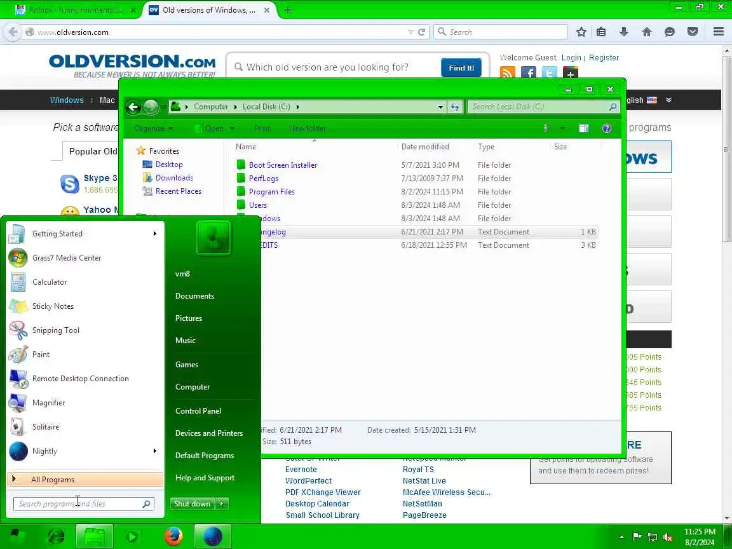
Task: Click the Find It! button
Action: (x=461, y=68)
